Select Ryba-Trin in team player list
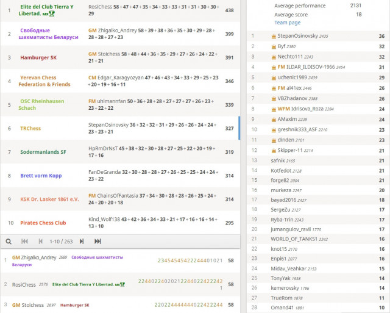This screenshot has width=390, height=313. pos(282,220)
